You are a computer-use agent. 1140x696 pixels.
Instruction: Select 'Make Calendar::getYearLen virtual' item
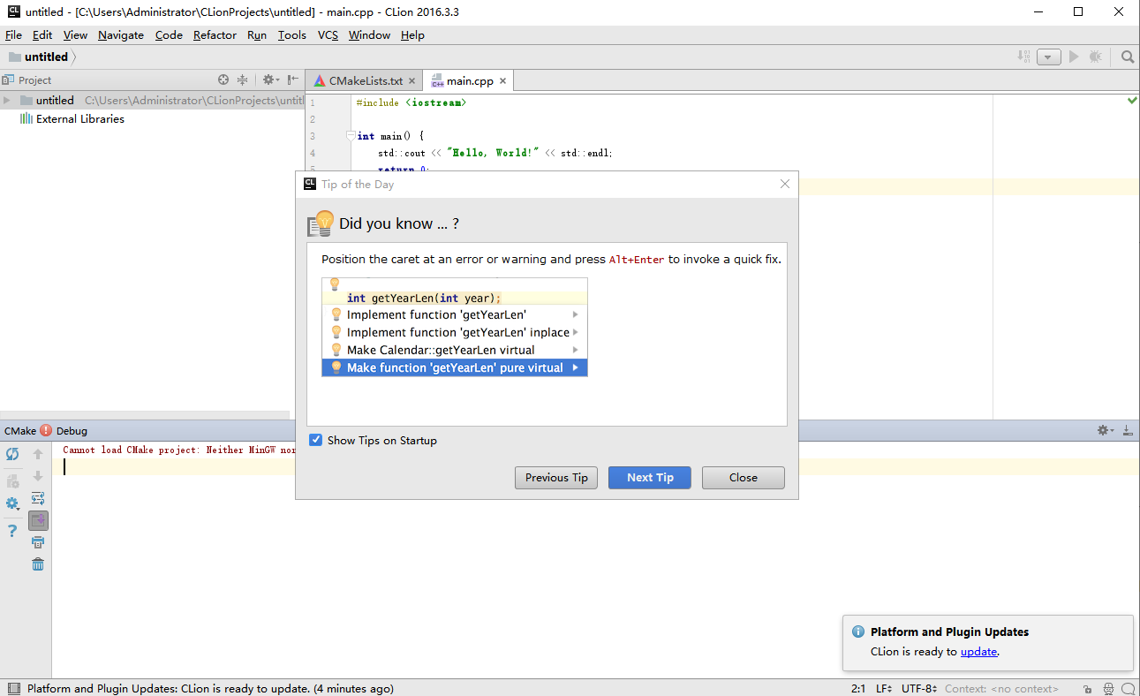point(455,350)
